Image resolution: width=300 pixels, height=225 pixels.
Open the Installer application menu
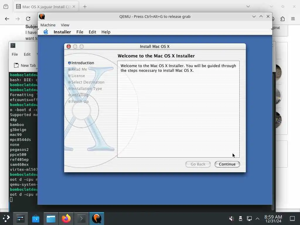62,32
